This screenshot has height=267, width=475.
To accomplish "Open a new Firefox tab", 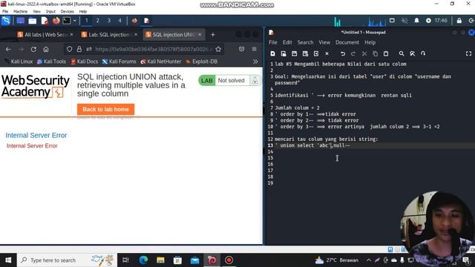I will coord(213,35).
